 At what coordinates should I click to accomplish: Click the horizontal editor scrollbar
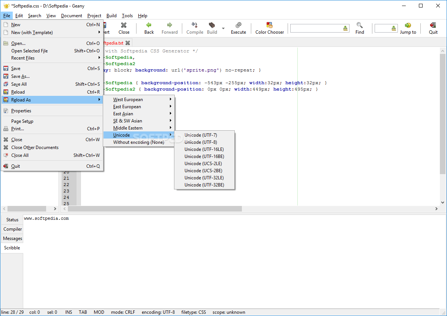point(154,209)
